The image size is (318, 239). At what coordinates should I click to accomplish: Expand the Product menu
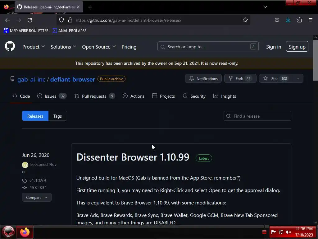34,47
